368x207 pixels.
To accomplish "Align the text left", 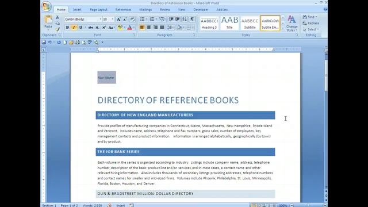I will pos(142,28).
